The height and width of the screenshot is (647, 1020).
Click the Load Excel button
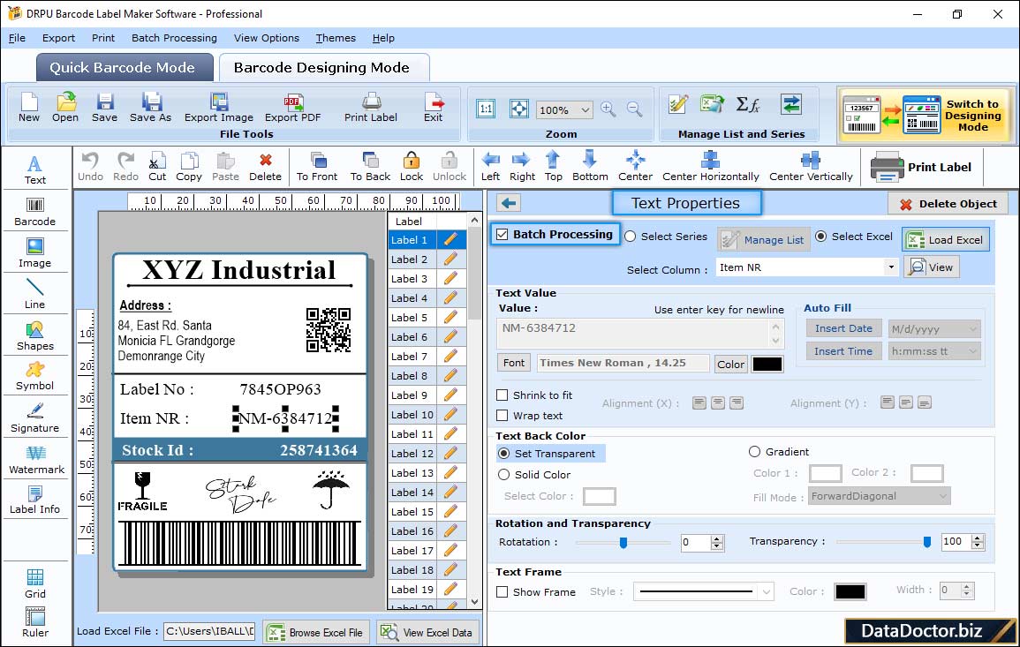pos(946,240)
